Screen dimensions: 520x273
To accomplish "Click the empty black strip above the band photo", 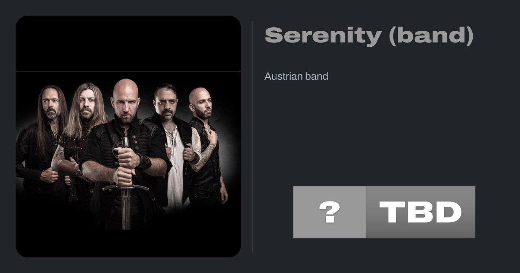I will point(128,43).
